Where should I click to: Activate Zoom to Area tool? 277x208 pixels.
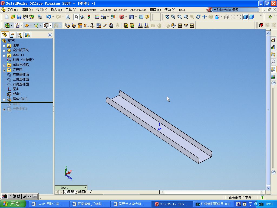pyautogui.click(x=180, y=17)
